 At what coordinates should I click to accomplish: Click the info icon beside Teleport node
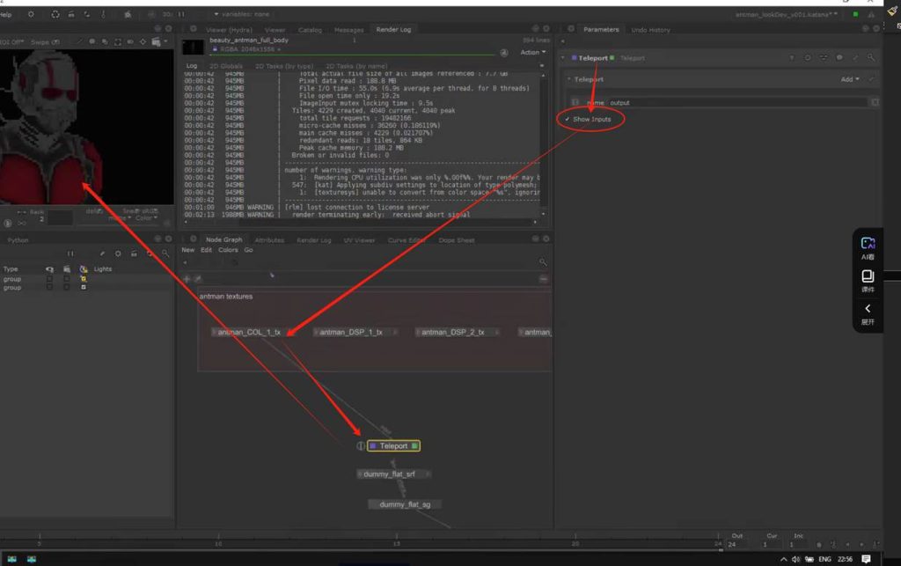click(360, 446)
